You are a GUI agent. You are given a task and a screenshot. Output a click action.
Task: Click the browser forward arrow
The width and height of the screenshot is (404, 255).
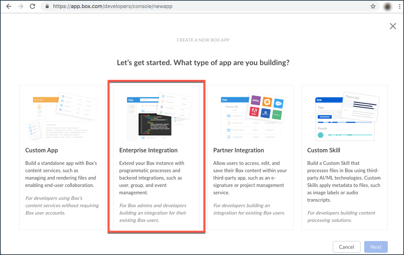click(21, 6)
